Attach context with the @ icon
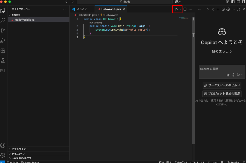This screenshot has width=246, height=163. point(228,75)
